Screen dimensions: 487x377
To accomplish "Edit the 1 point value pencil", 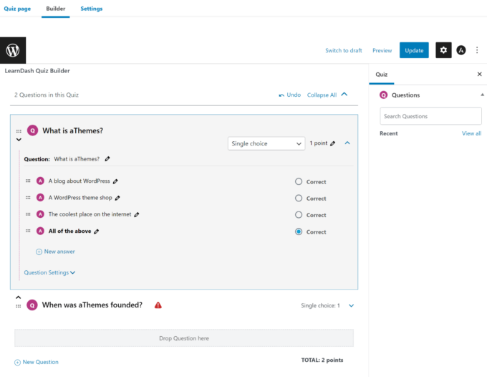I will coord(332,143).
